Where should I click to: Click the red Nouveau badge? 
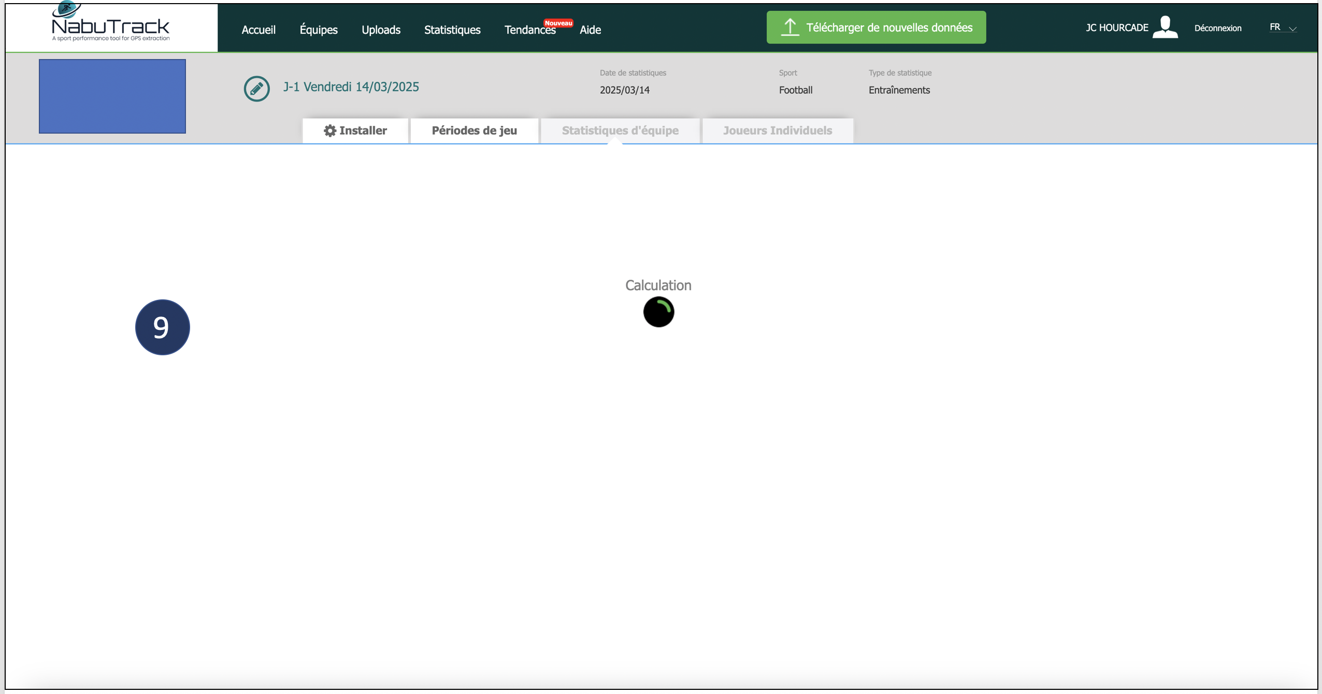point(558,23)
